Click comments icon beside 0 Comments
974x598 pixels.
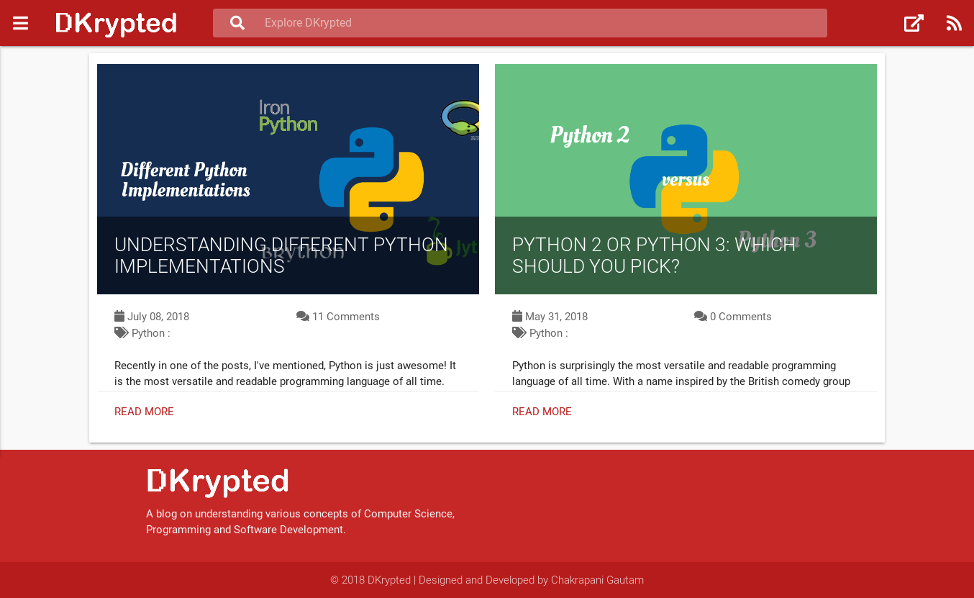pyautogui.click(x=701, y=316)
